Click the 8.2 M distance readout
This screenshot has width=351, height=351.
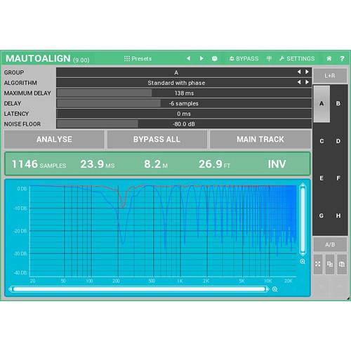(156, 164)
